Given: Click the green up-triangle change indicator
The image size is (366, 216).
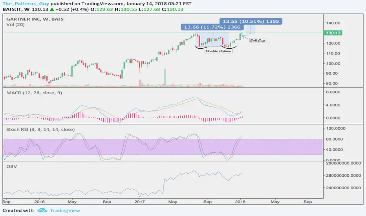Looking at the screenshot, I should coord(52,9).
